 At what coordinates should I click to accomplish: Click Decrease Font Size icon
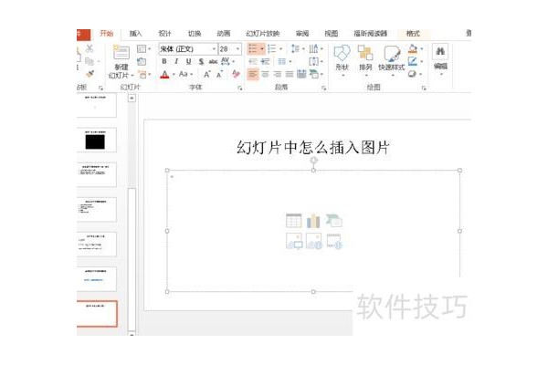click(219, 74)
